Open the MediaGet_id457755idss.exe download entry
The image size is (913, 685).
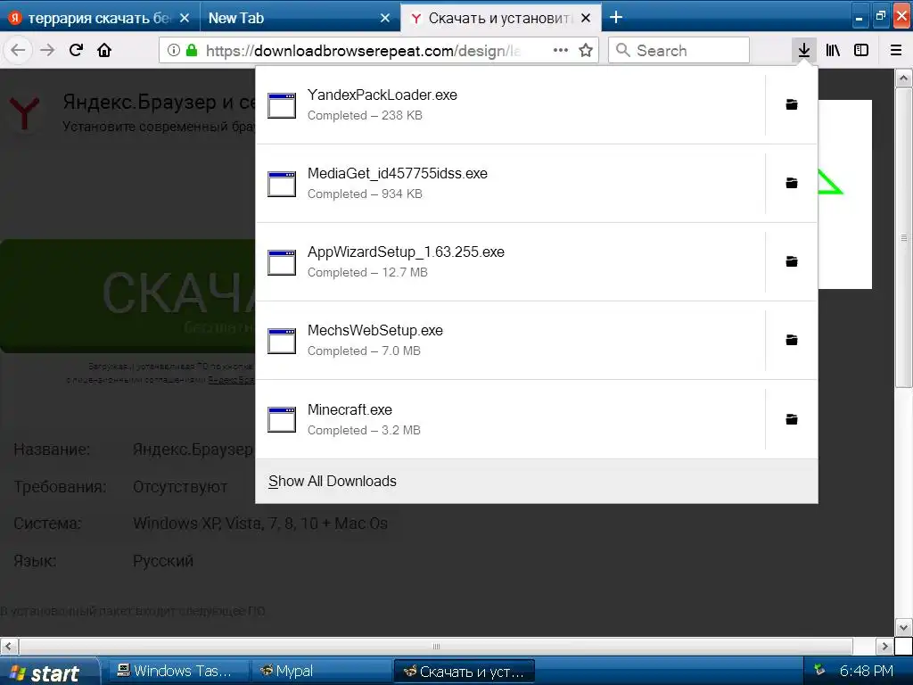point(510,184)
